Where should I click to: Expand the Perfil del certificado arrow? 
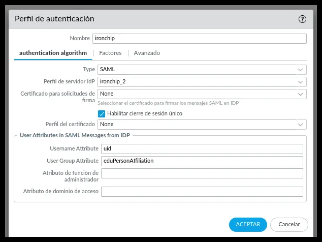[301, 125]
